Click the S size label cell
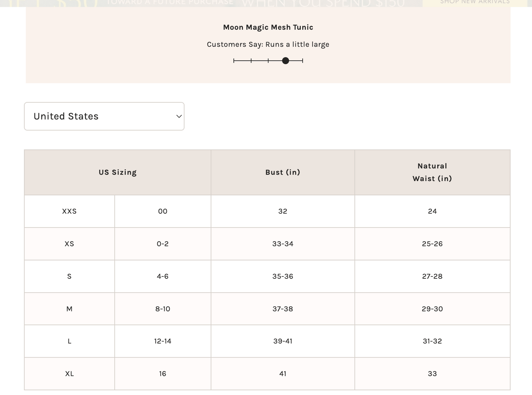 coord(69,276)
